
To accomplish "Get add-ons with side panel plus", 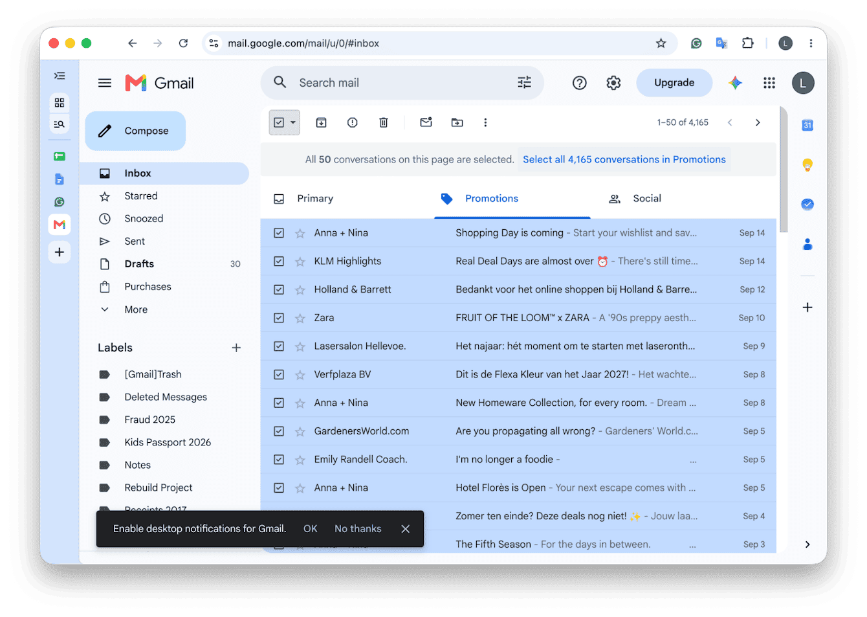I will pyautogui.click(x=807, y=307).
